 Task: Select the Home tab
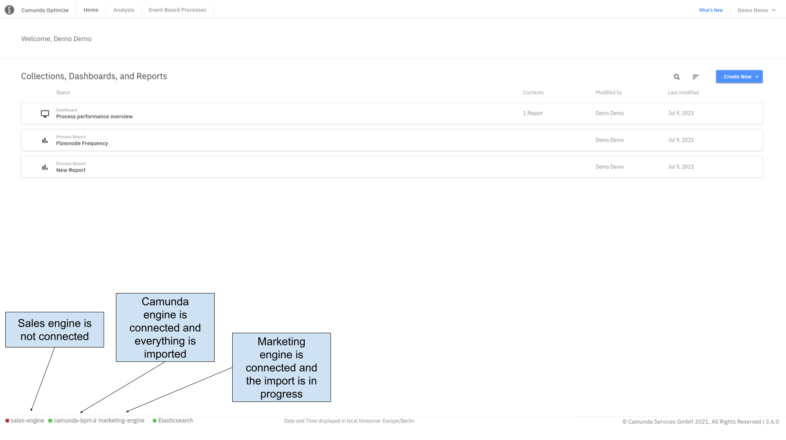tap(91, 9)
